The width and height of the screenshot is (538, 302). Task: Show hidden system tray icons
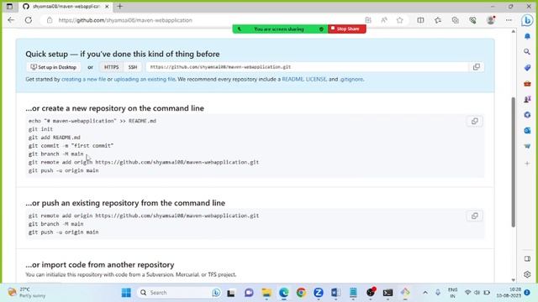[425, 293]
